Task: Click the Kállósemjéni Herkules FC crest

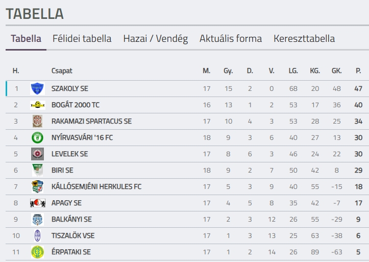Action: point(37,186)
